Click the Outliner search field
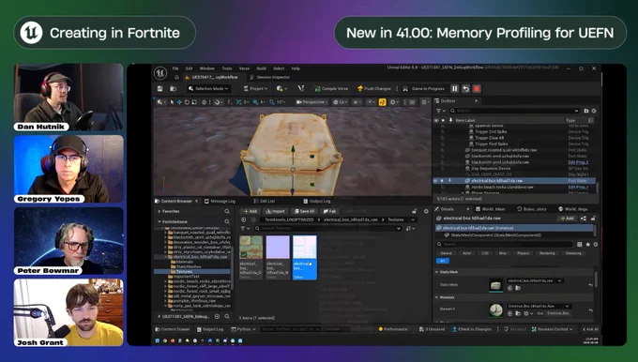The width and height of the screenshot is (638, 362). pos(515,111)
